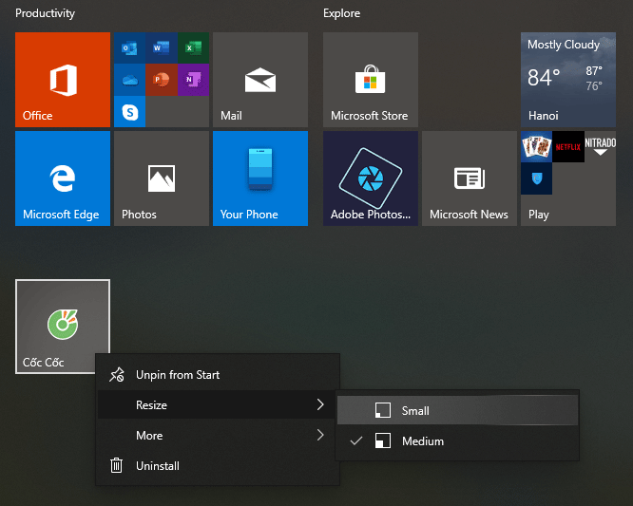633x506 pixels.
Task: Launch OneNote from the Office folder tile
Action: [x=193, y=80]
